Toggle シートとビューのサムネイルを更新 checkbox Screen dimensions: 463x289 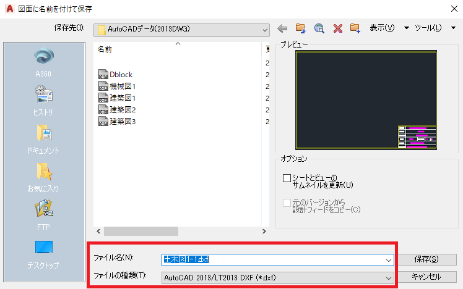[287, 178]
